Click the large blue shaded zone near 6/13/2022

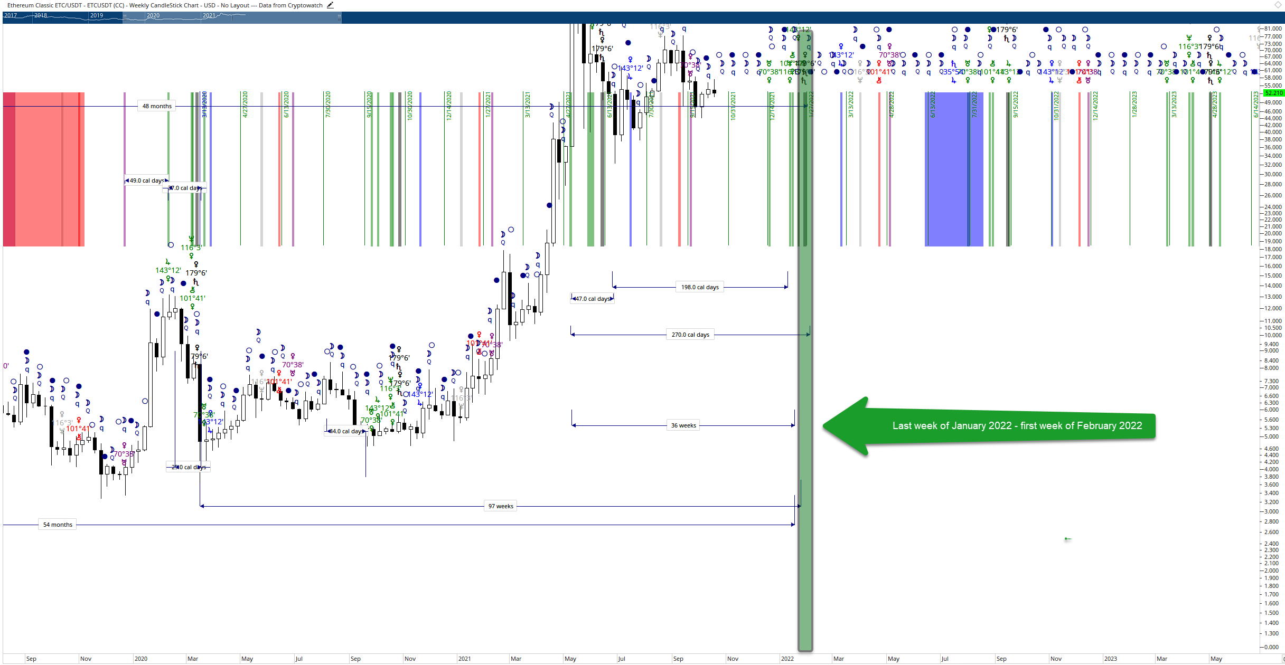[954, 169]
